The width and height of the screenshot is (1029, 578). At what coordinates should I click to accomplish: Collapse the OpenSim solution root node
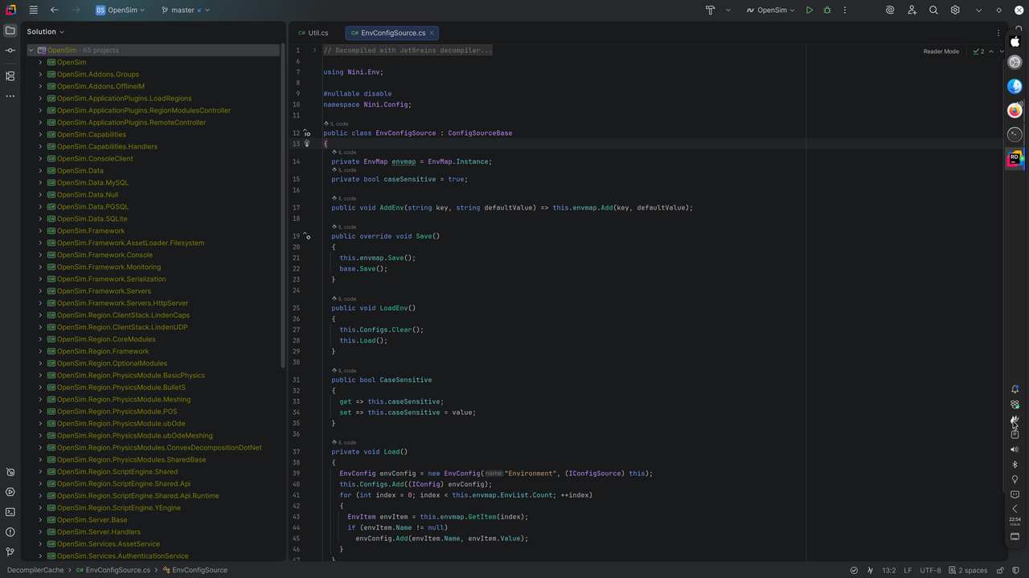[31, 50]
